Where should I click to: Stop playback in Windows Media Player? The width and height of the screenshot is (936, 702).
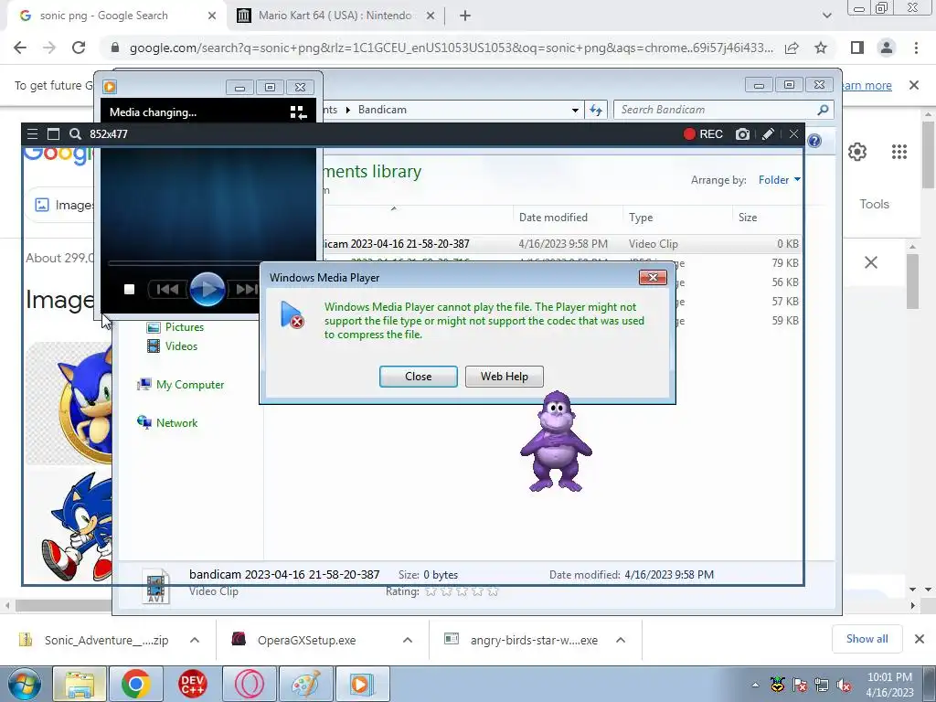pyautogui.click(x=129, y=290)
